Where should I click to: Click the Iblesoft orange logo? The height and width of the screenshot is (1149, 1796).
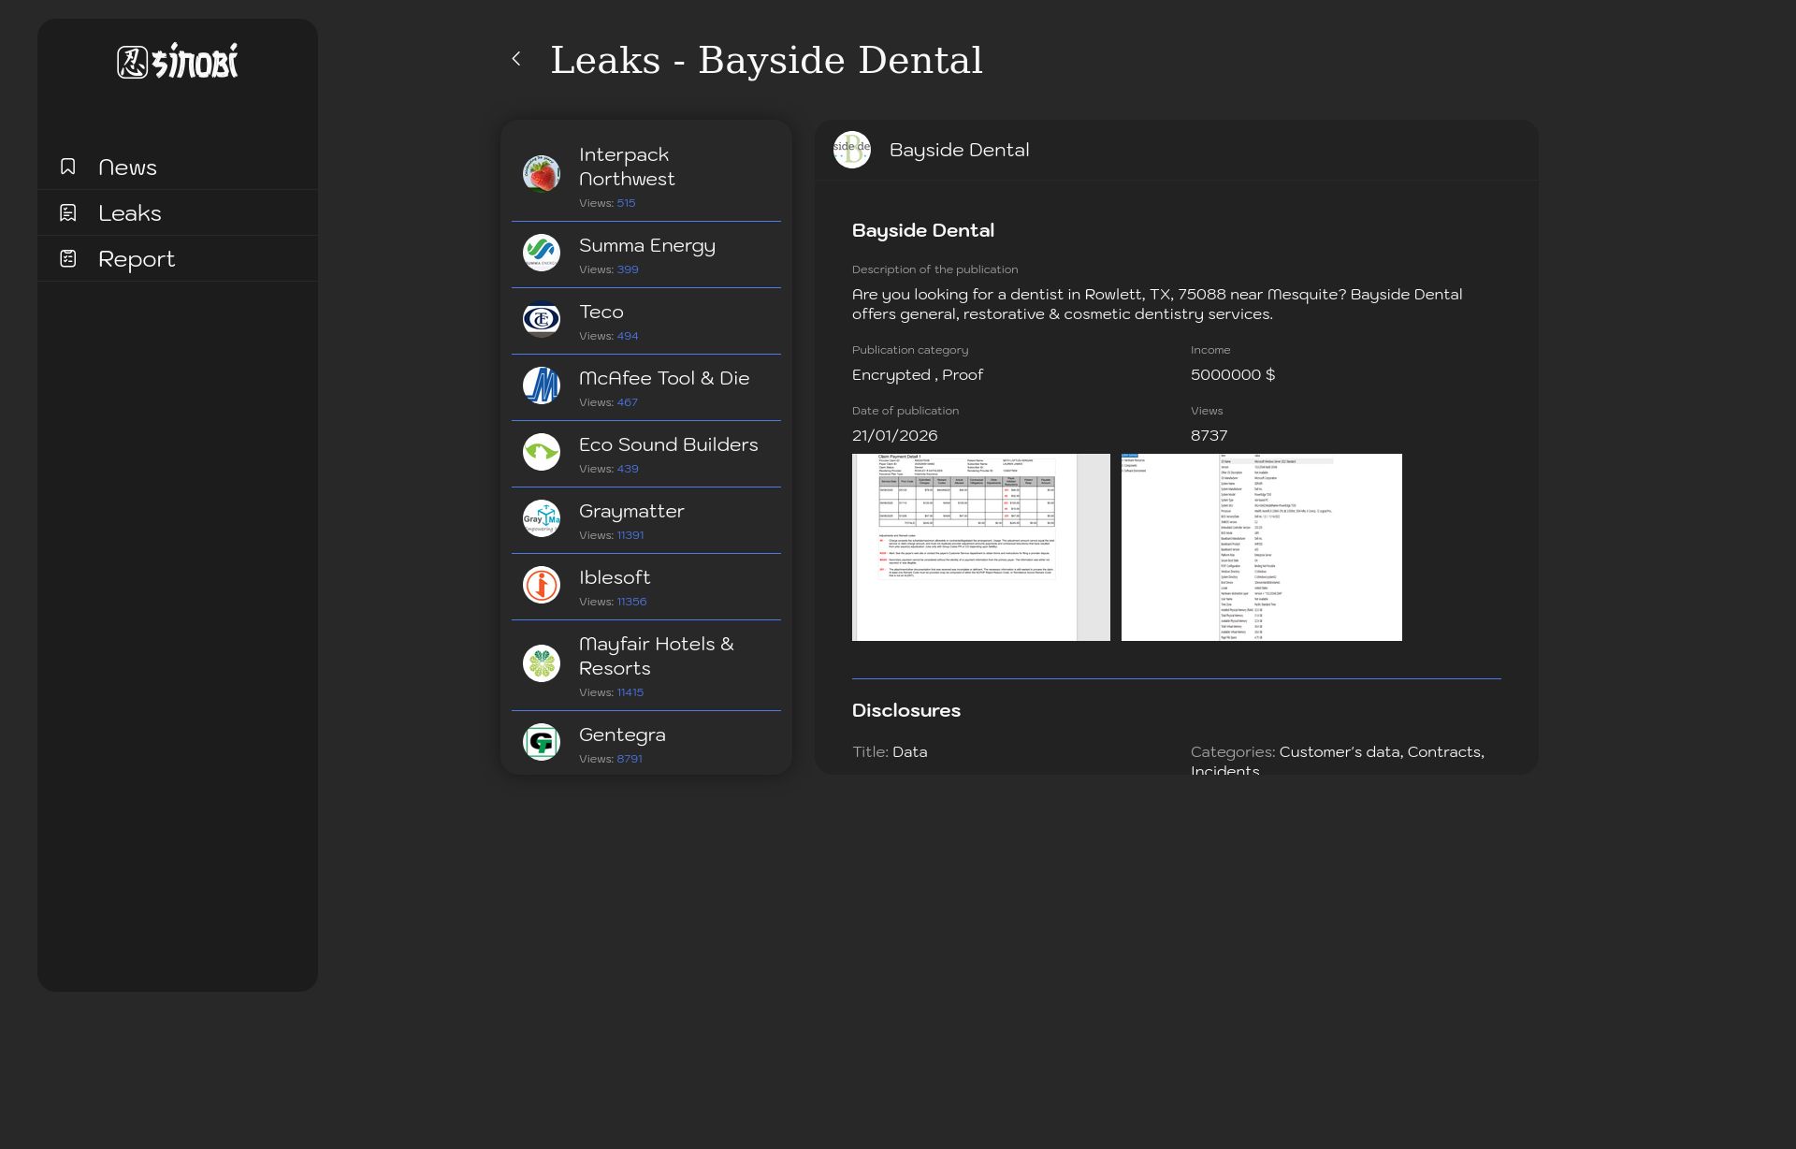coord(542,585)
